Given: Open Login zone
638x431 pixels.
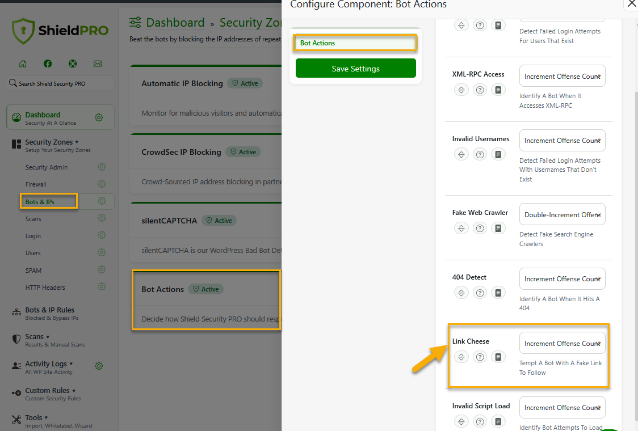Looking at the screenshot, I should 33,236.
